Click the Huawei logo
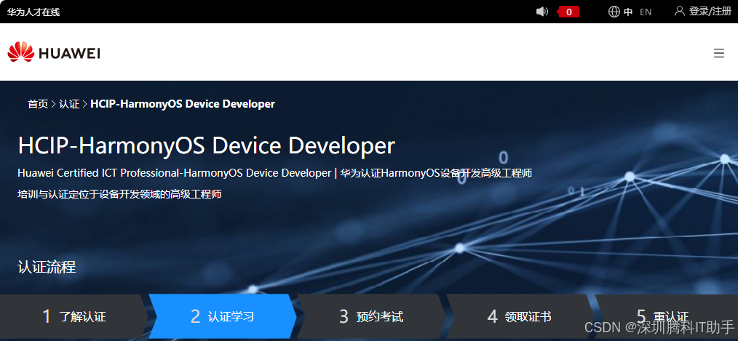This screenshot has width=738, height=341. 54,52
